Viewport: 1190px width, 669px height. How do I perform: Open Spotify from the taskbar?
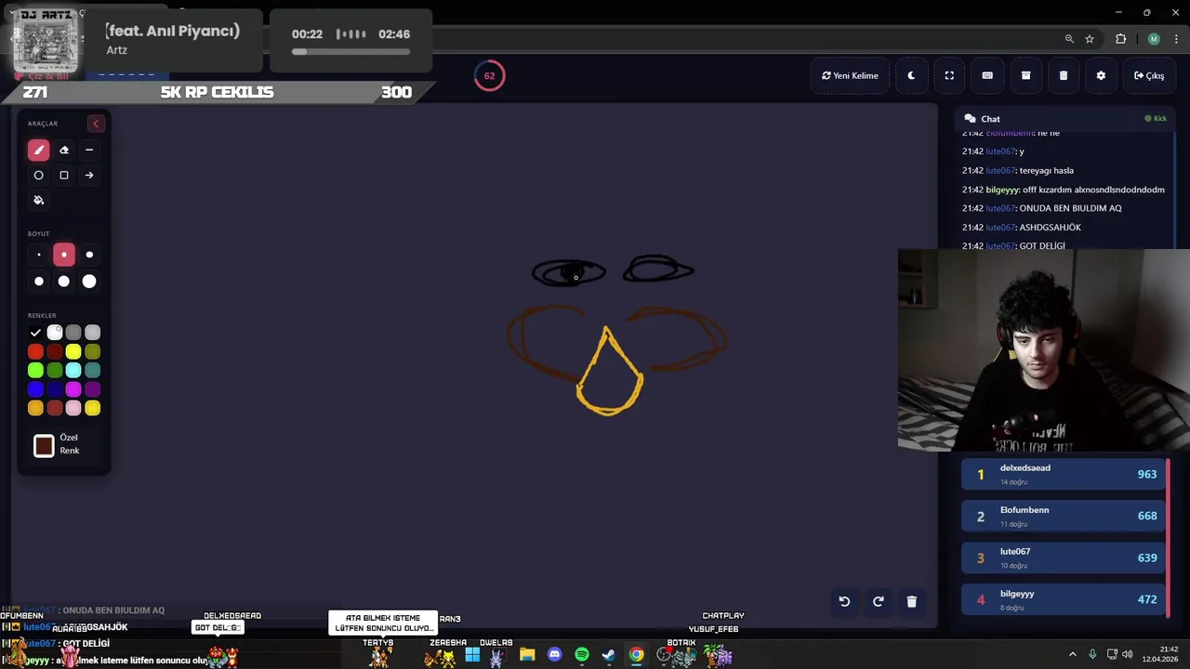(x=582, y=655)
